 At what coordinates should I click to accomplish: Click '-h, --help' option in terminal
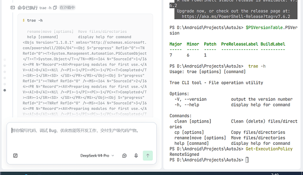(187, 105)
